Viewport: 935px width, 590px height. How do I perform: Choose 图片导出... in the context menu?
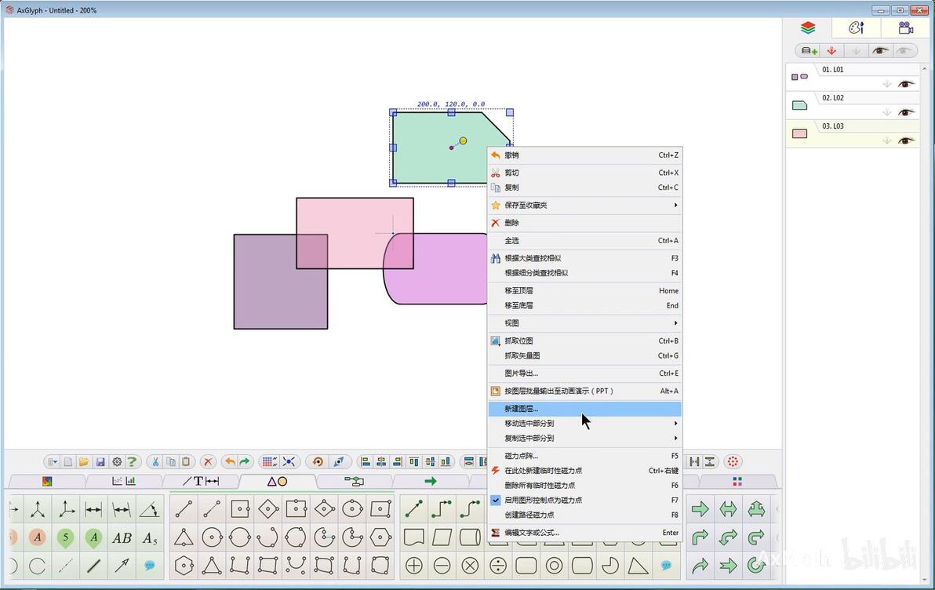point(584,373)
